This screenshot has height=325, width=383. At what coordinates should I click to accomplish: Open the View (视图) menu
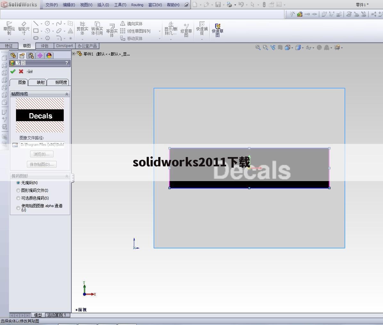86,4
